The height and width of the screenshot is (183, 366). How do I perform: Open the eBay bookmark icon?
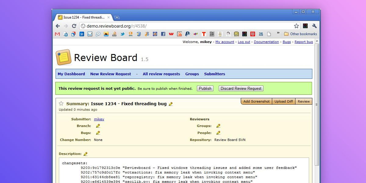point(196,34)
